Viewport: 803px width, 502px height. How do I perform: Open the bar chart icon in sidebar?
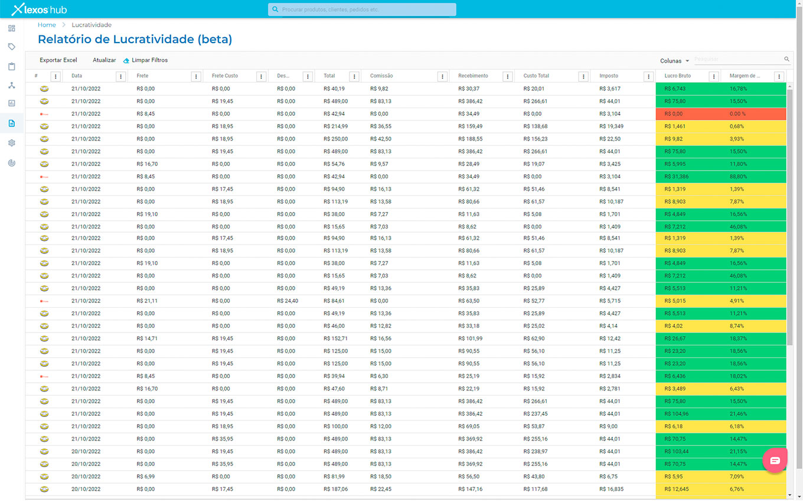pos(12,103)
